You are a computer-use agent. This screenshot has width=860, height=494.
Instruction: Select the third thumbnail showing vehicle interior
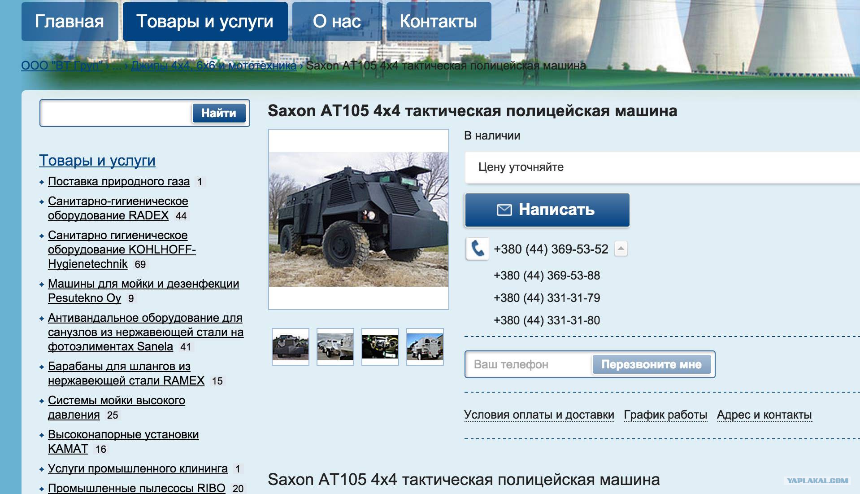pyautogui.click(x=380, y=347)
